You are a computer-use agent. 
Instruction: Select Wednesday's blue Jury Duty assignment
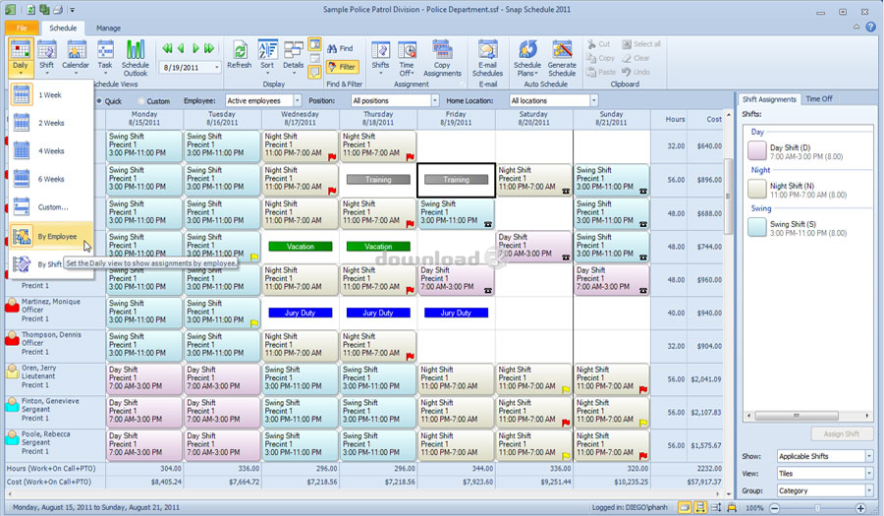pyautogui.click(x=300, y=313)
